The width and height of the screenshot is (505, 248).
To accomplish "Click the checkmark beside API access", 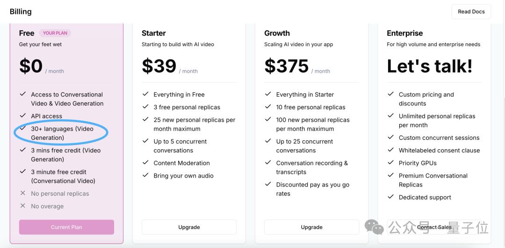I will (x=22, y=116).
